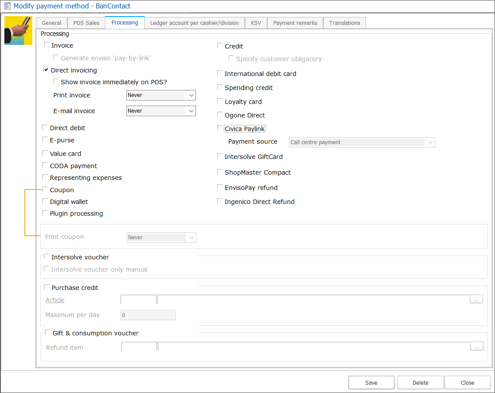Check the Credit option
The image size is (495, 393).
point(220,45)
